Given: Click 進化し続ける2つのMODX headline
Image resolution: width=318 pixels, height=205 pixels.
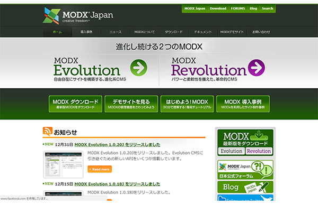Looking at the screenshot, I should coord(159,47).
